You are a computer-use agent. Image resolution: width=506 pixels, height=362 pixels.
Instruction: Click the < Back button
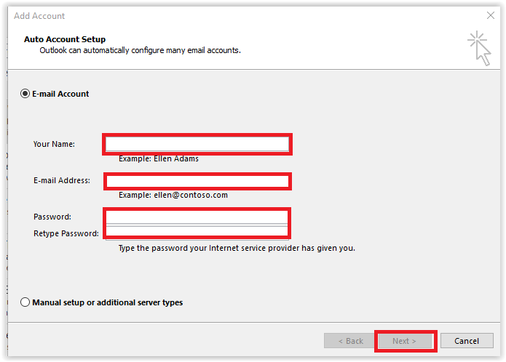(x=350, y=341)
